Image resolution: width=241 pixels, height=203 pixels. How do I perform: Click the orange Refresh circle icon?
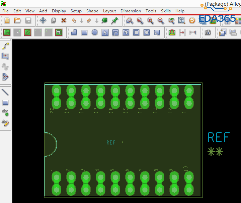pos(192,20)
